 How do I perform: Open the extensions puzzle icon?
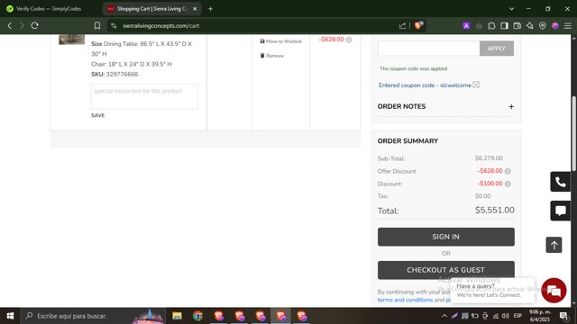tap(491, 26)
